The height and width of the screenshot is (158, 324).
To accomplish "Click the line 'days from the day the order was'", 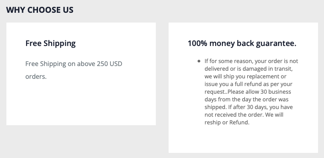I will (246, 99).
